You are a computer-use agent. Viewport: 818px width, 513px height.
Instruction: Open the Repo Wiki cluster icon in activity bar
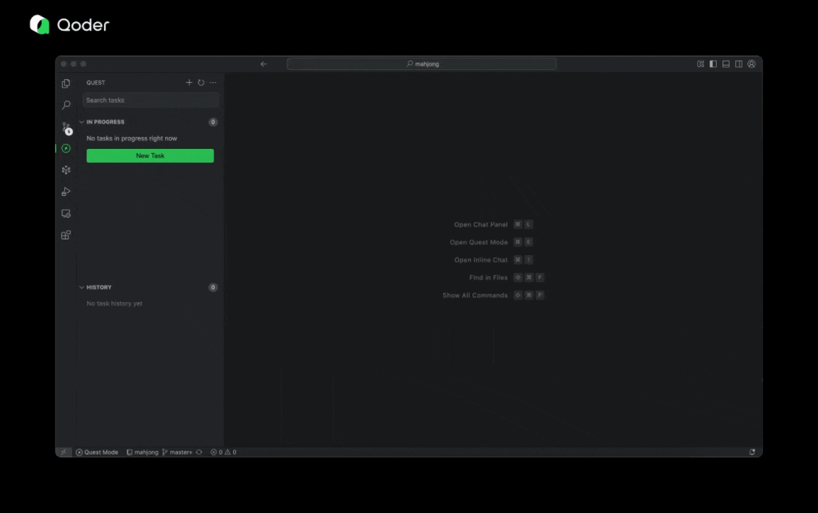66,170
